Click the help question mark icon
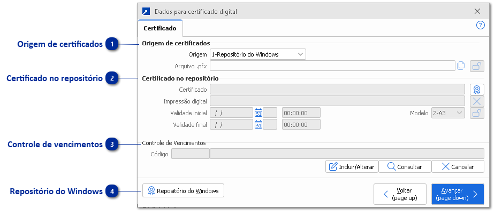 coord(480,25)
